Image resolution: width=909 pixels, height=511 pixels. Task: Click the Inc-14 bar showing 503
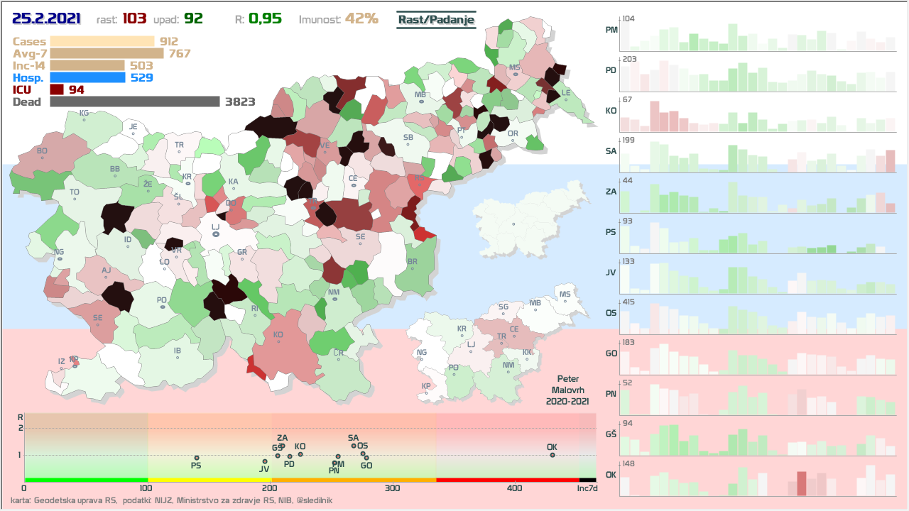tap(87, 65)
